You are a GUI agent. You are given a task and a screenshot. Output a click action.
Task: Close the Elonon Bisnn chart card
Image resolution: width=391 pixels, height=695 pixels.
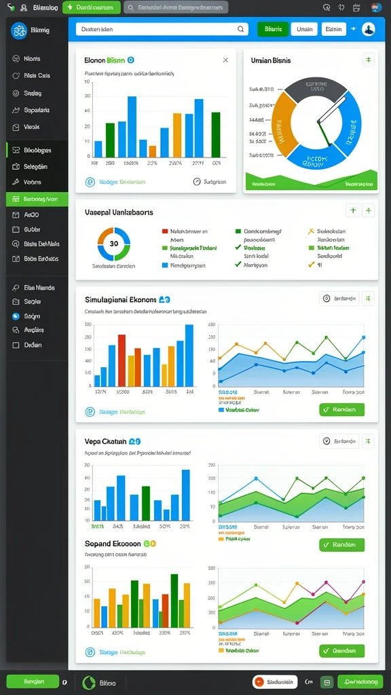click(225, 60)
